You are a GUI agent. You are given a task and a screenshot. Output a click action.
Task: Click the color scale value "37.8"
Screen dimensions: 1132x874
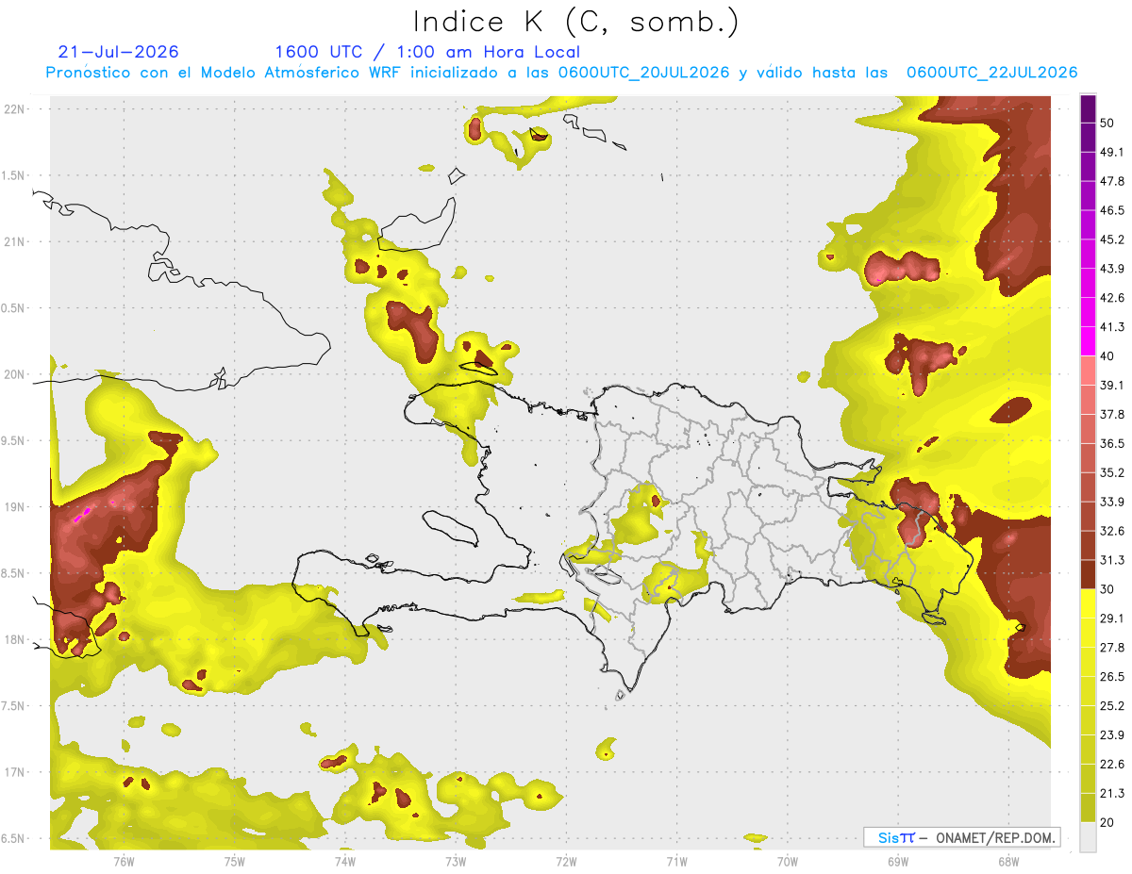coord(1113,414)
